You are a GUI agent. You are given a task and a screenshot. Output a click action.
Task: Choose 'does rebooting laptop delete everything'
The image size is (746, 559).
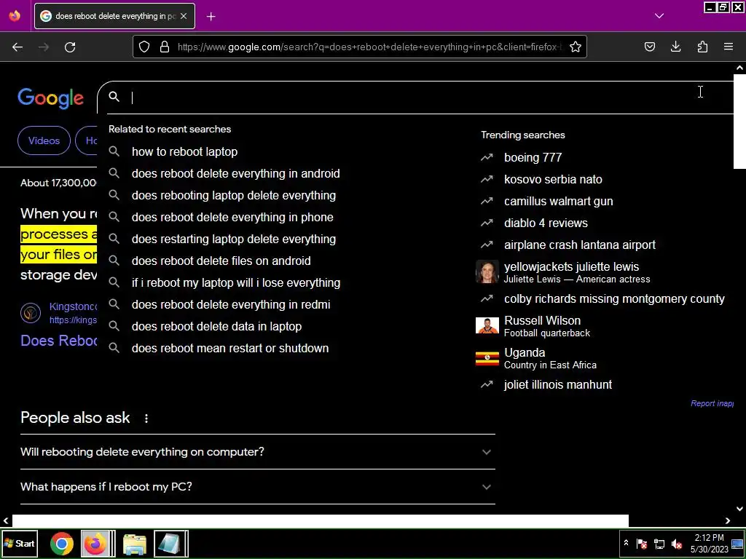pyautogui.click(x=234, y=195)
